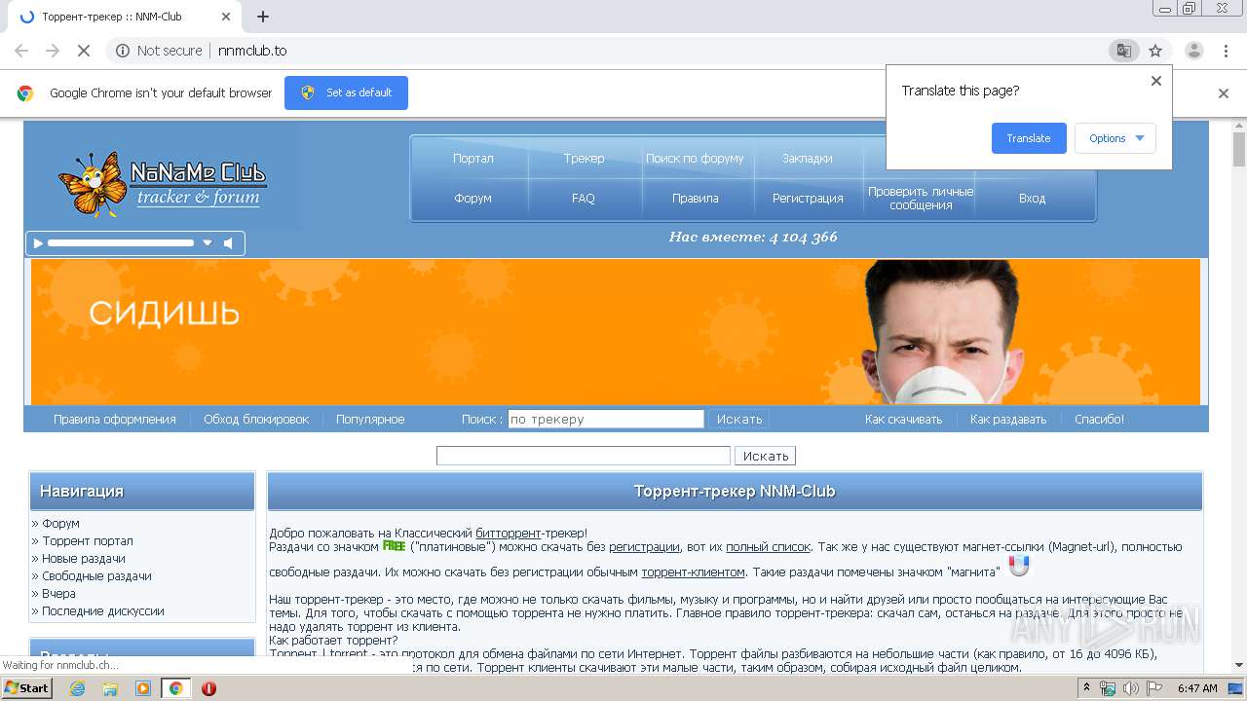Open Вчера in sidebar
Image resolution: width=1247 pixels, height=701 pixels.
58,594
